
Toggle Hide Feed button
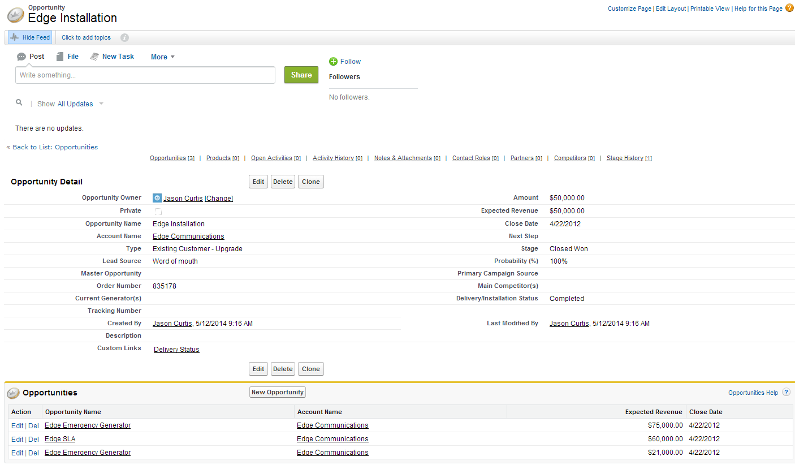(x=31, y=38)
